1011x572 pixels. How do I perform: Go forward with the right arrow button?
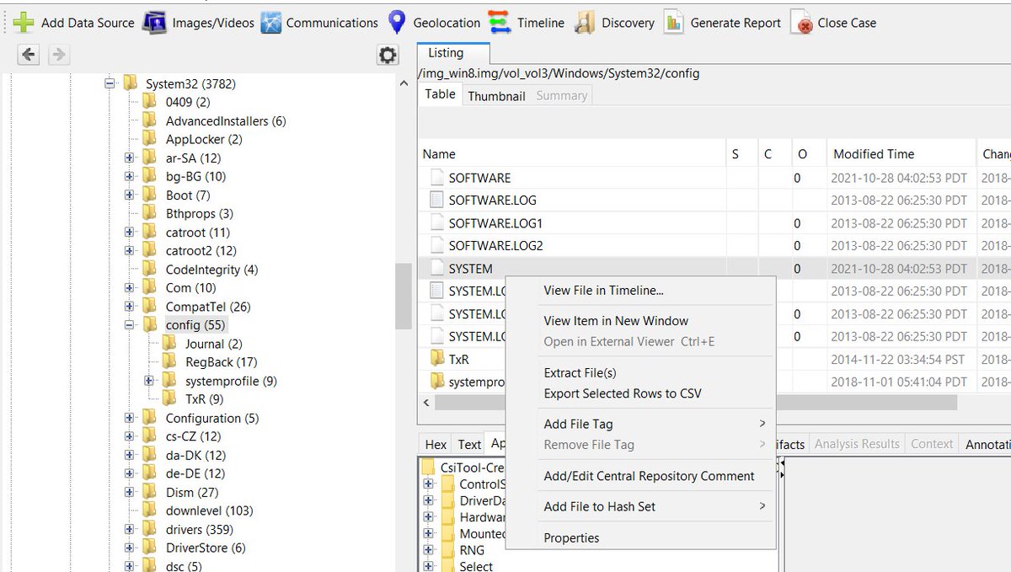click(x=57, y=55)
